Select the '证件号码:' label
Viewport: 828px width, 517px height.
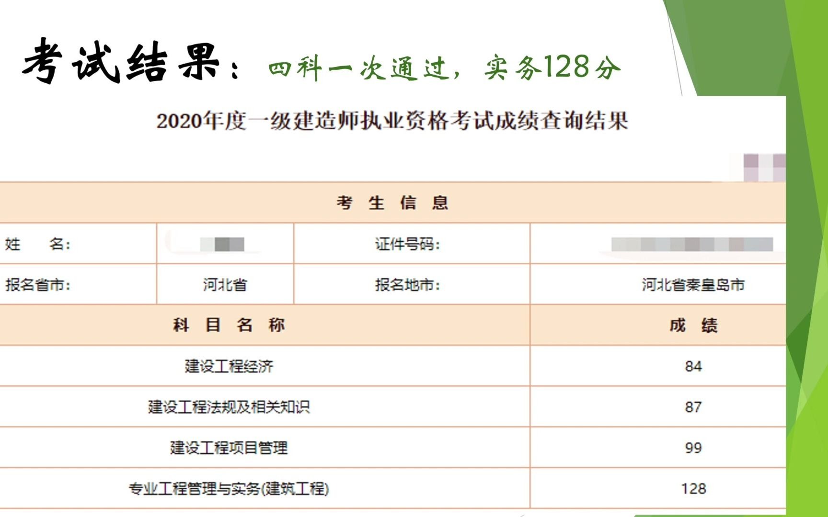[x=407, y=244]
